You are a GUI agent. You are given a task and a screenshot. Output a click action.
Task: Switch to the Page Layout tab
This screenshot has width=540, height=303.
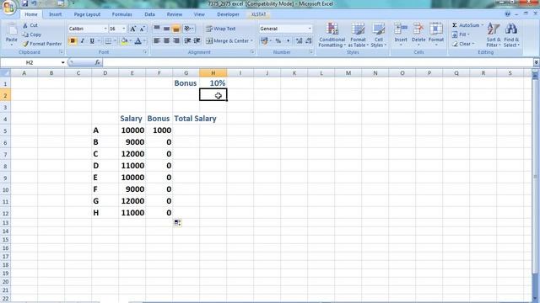point(87,14)
